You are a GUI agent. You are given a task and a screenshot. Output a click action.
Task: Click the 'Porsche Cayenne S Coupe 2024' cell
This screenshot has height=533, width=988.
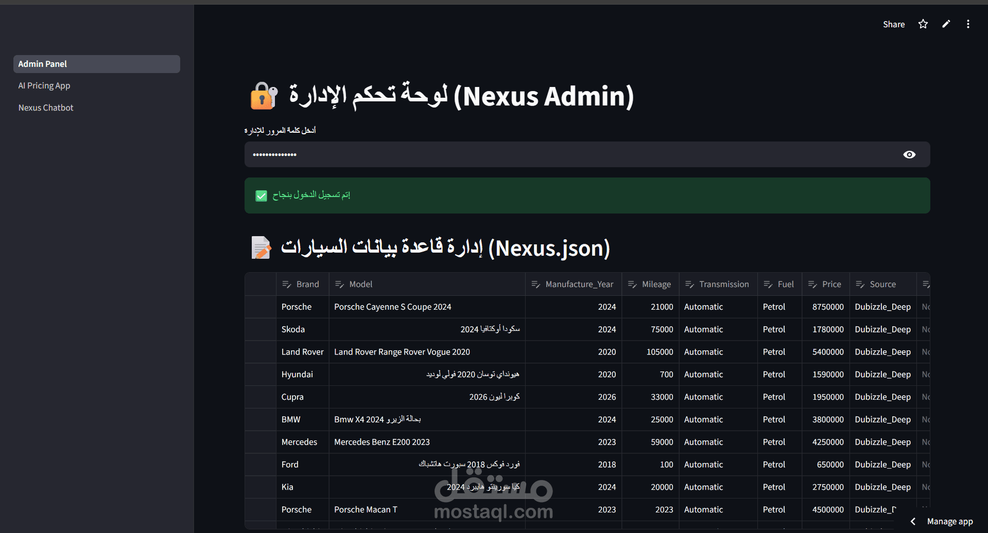427,307
